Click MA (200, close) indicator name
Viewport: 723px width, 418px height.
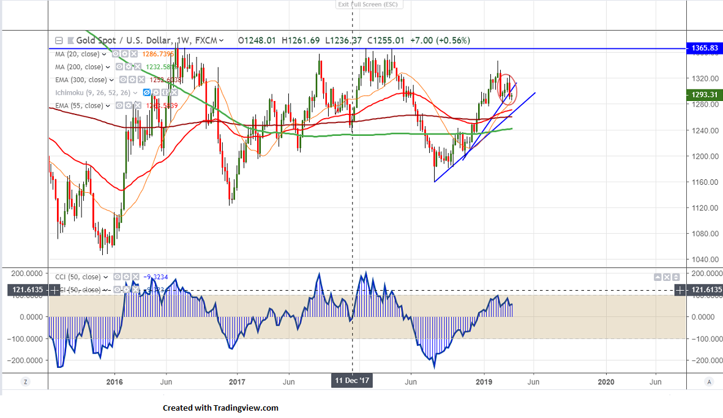coord(80,67)
